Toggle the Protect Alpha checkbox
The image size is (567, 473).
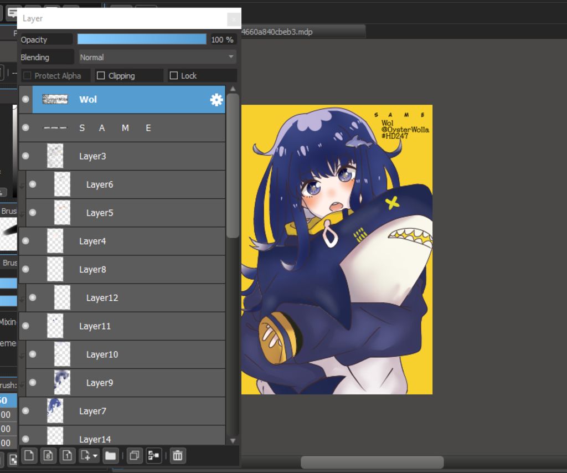[27, 75]
